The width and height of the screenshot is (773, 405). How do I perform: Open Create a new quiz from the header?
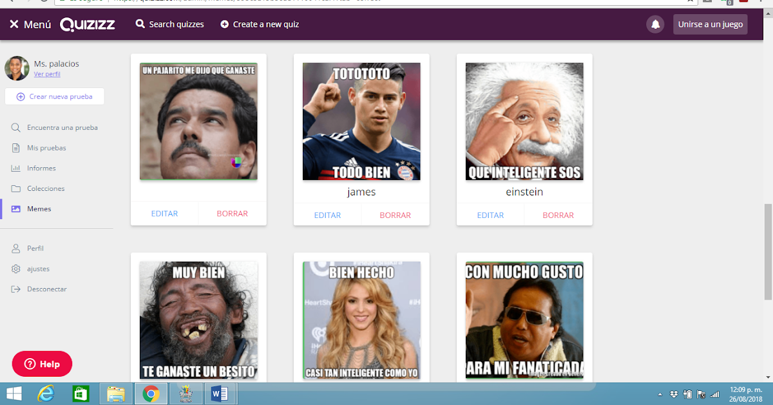tap(259, 24)
